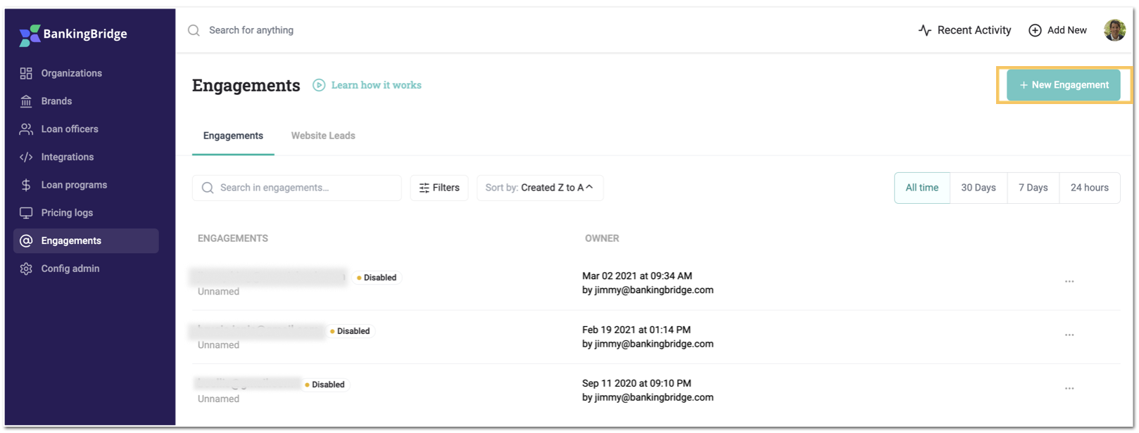Select the All time range
The image size is (1139, 433).
[x=922, y=188]
